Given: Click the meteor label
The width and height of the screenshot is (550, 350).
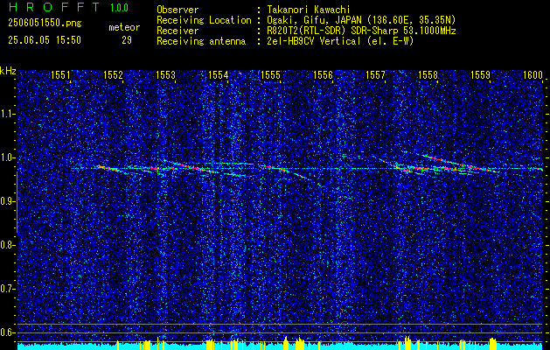Looking at the screenshot, I should (124, 27).
